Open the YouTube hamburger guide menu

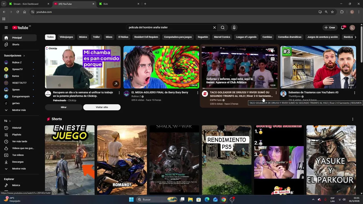[x=6, y=27]
